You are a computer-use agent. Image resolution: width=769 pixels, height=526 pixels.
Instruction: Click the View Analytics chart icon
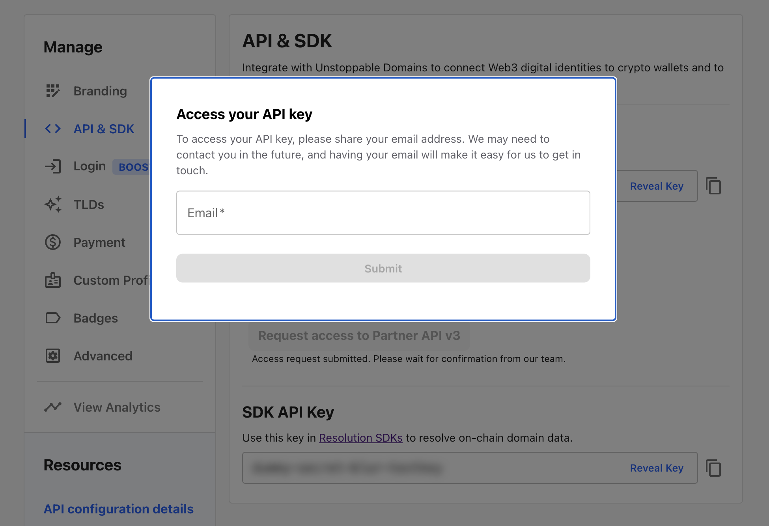pyautogui.click(x=53, y=407)
